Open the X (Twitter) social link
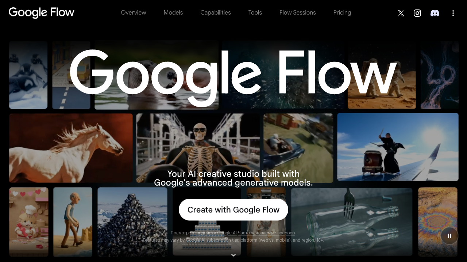Viewport: 467px width, 262px height. 401,13
